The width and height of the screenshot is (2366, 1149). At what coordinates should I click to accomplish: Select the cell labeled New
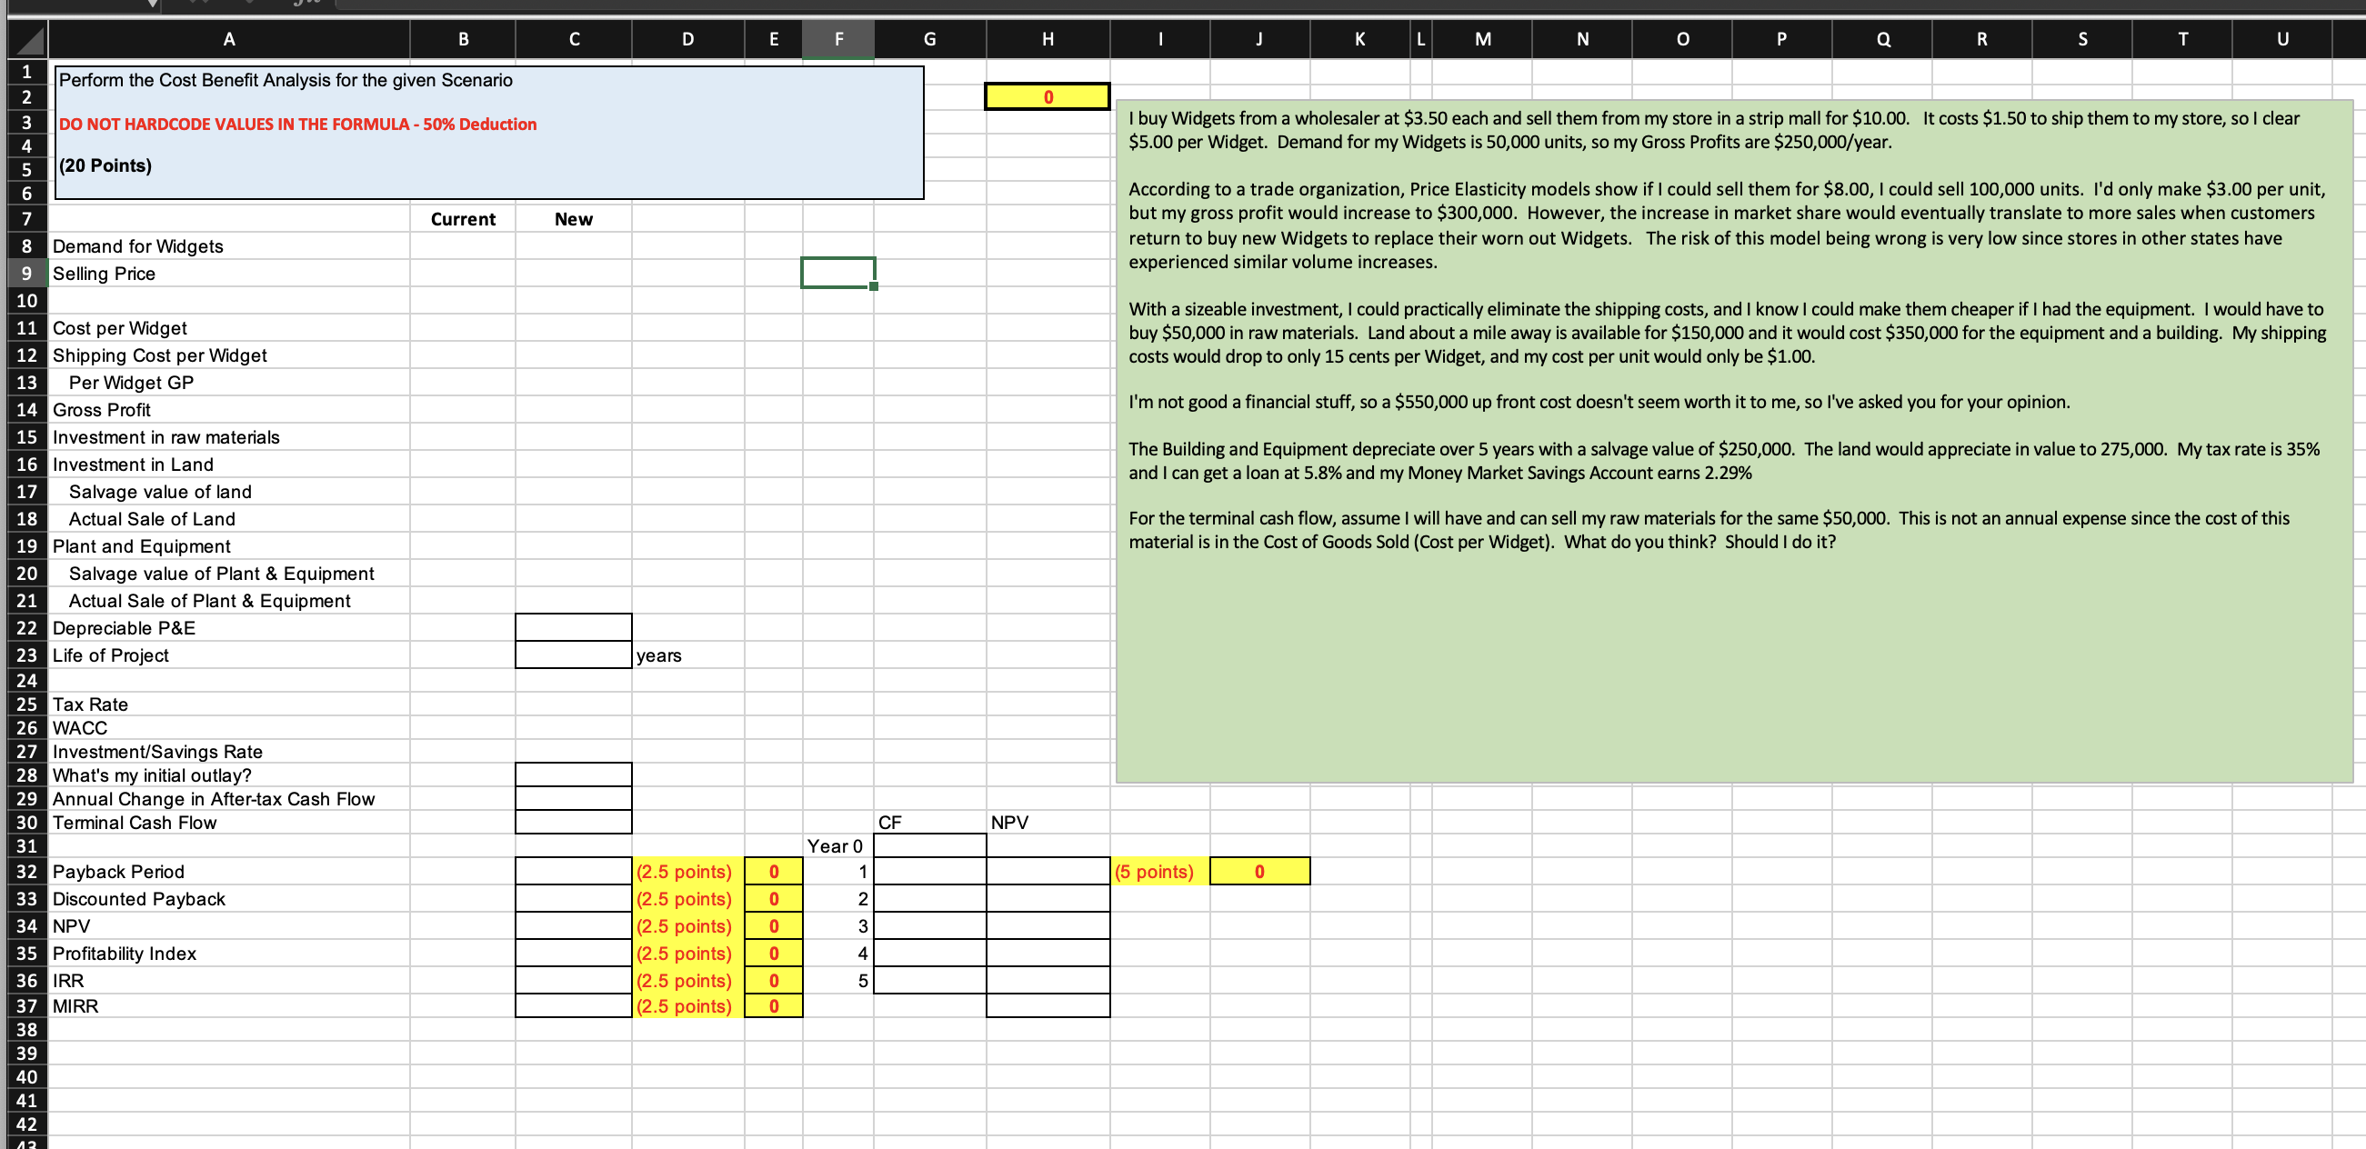(572, 218)
